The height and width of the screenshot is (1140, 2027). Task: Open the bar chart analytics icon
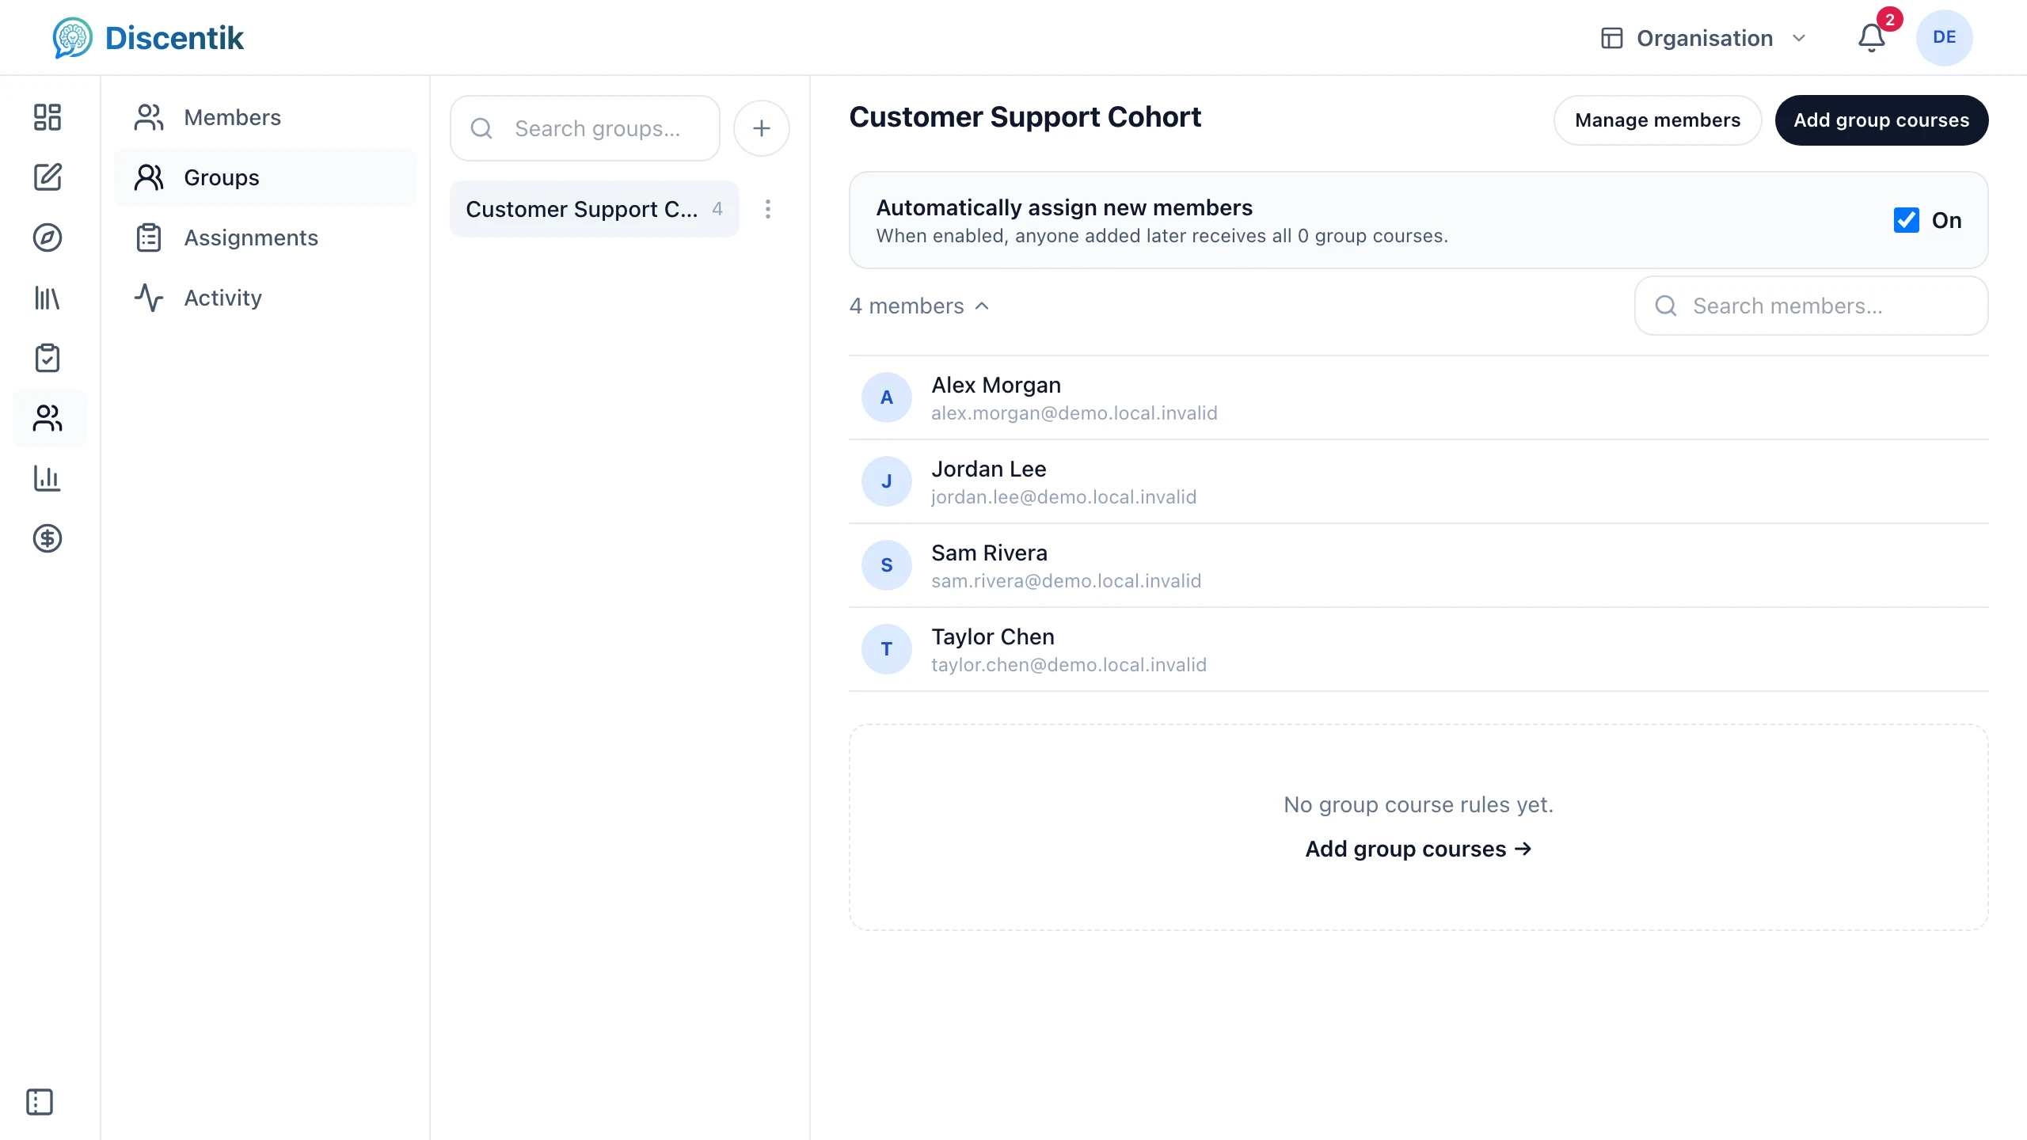pos(48,478)
